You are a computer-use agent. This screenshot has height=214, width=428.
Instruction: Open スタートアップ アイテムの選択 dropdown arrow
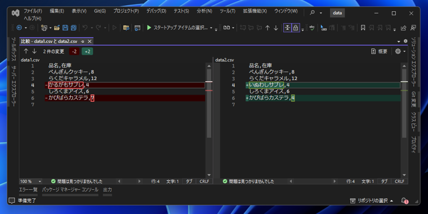pos(211,28)
